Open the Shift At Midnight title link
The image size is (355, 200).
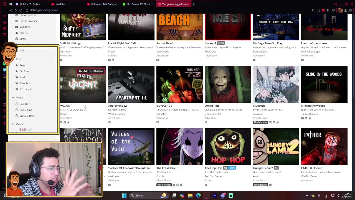tap(71, 43)
